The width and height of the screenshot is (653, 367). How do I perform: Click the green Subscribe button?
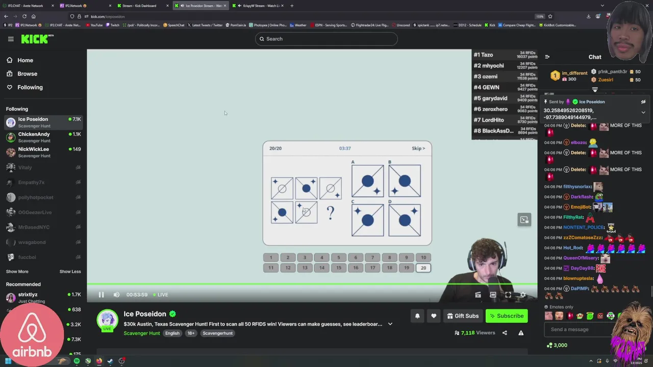pos(507,316)
